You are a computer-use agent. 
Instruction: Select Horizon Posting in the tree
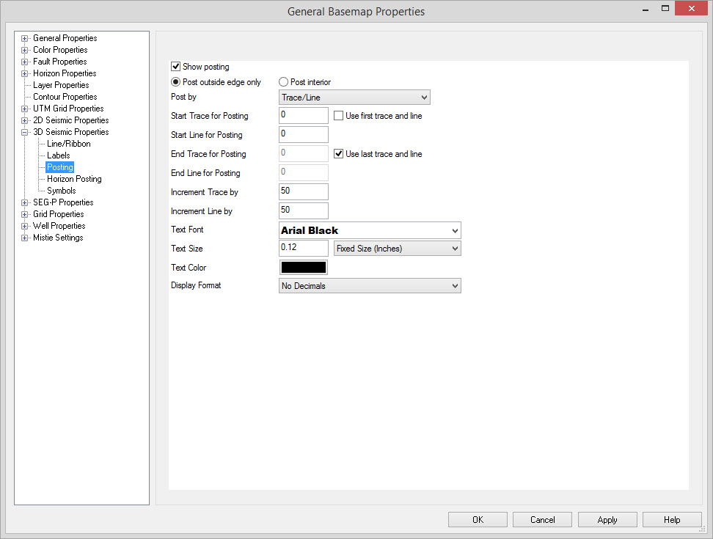(74, 179)
